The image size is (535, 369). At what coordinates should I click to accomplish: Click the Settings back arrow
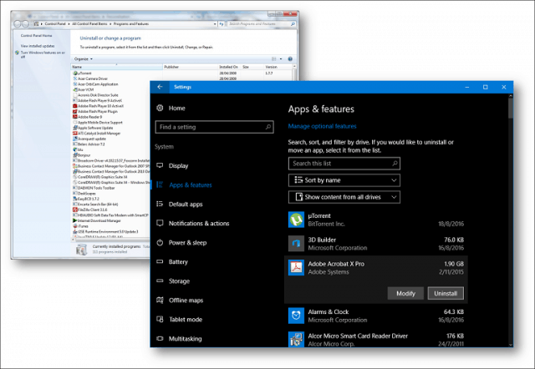pos(160,87)
